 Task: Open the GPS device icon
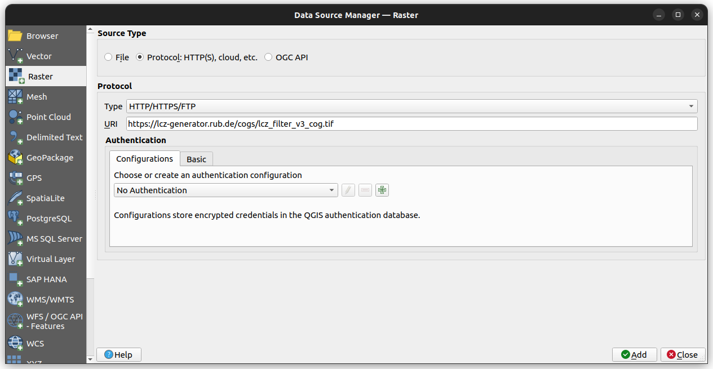(15, 178)
